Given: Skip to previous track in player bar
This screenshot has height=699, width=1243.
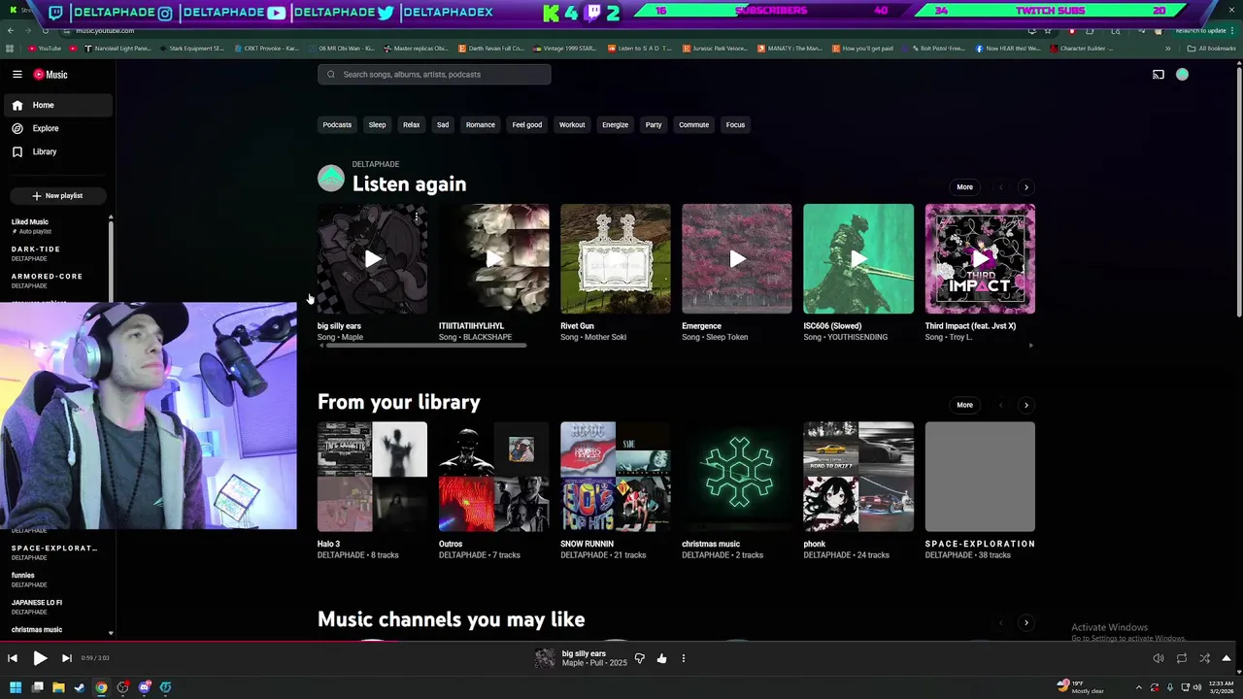Looking at the screenshot, I should click(13, 658).
